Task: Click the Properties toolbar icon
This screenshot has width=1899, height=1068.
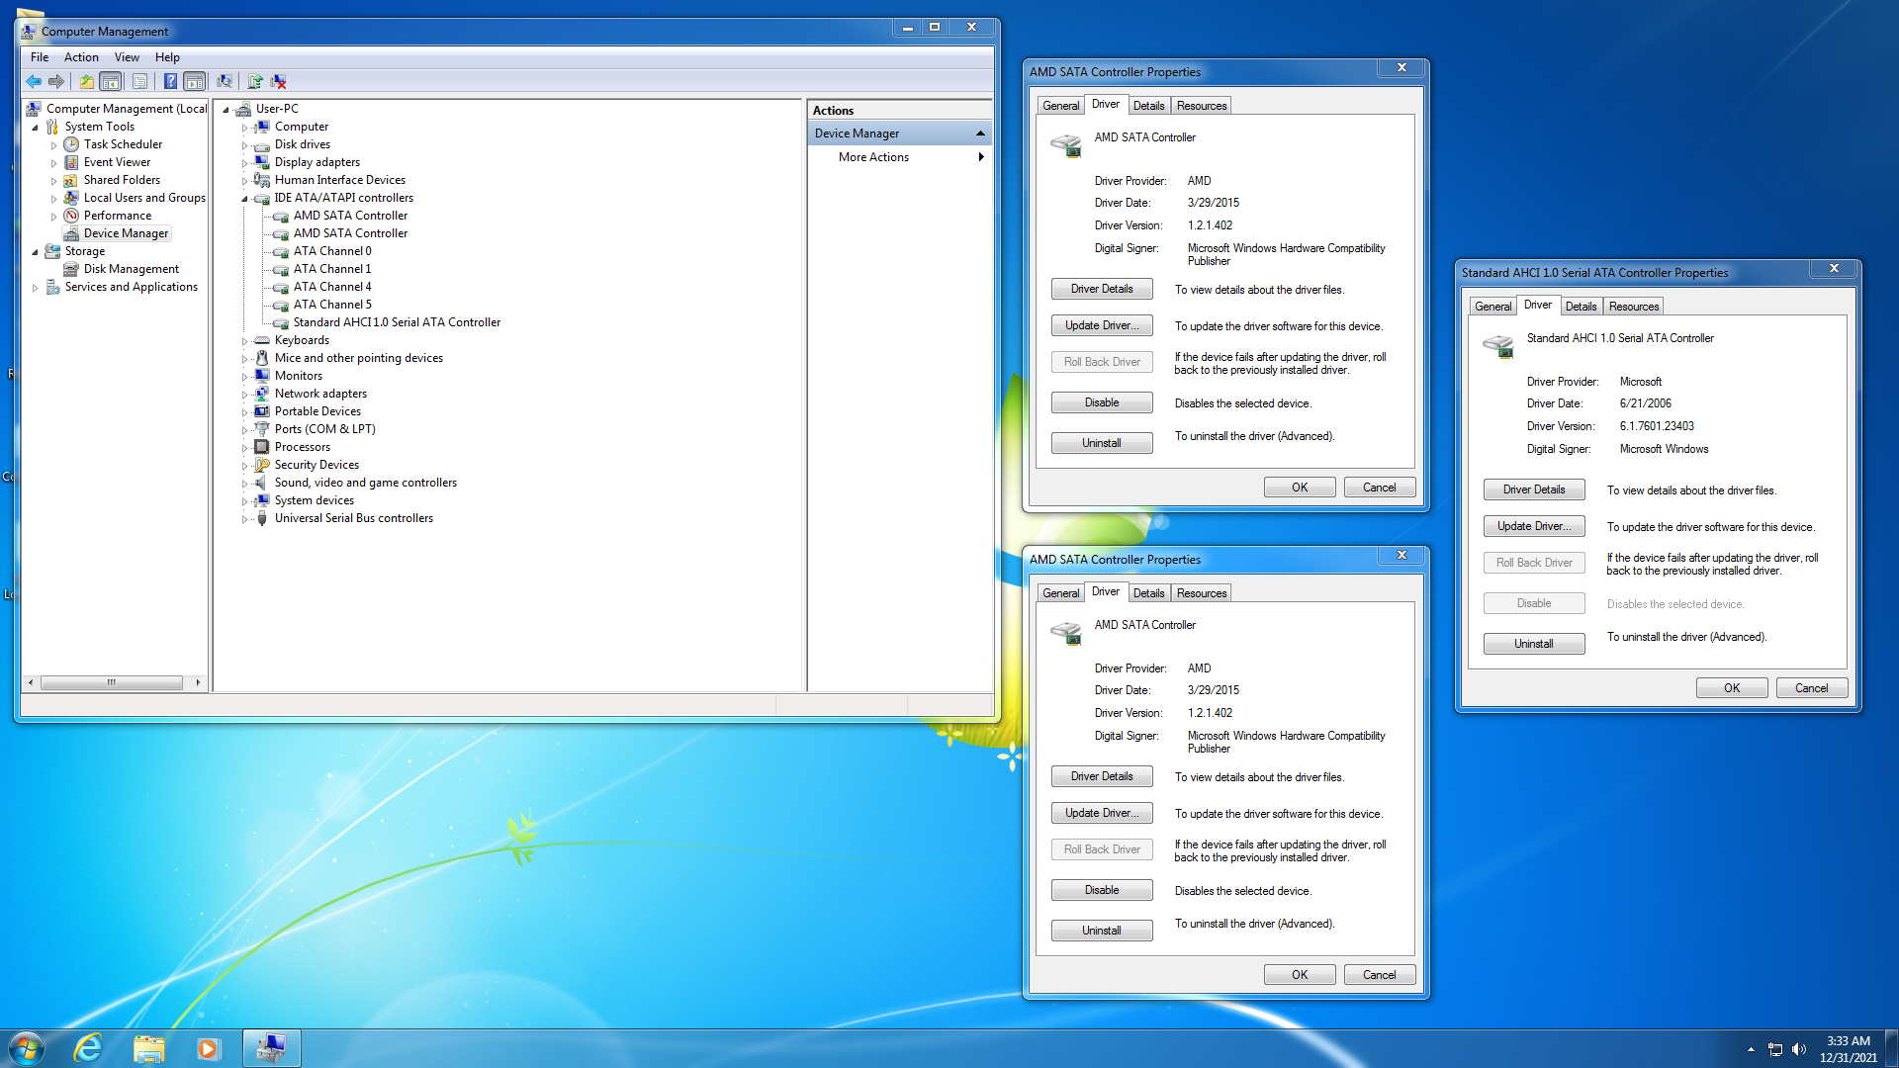Action: click(139, 81)
